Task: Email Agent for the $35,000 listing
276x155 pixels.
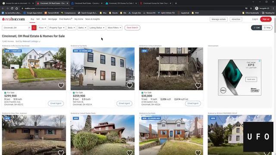Action: (193, 103)
